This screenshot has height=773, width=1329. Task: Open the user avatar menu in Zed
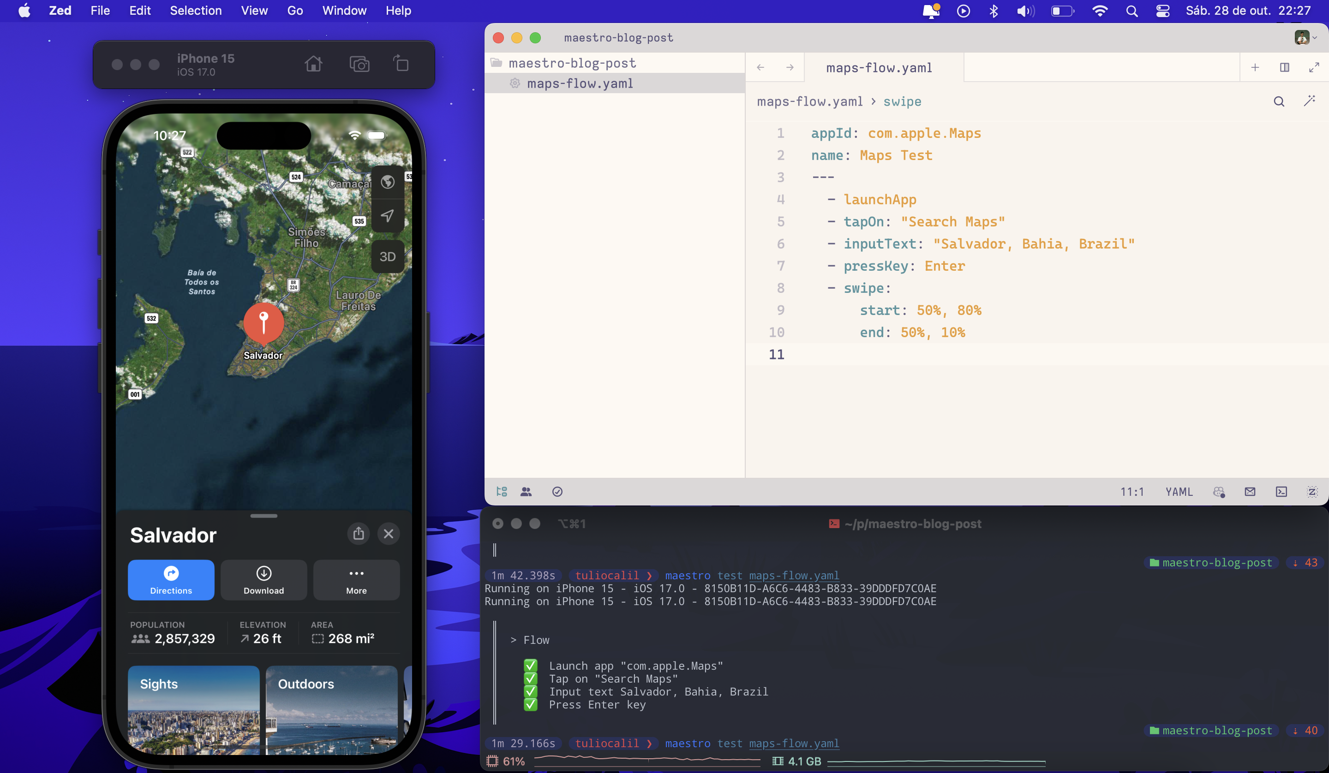click(1306, 37)
